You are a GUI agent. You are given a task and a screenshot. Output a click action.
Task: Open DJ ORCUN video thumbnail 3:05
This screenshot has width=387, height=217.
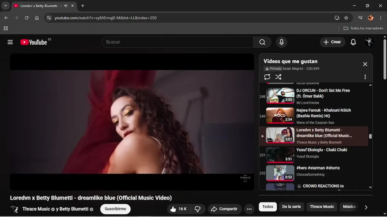point(280,96)
